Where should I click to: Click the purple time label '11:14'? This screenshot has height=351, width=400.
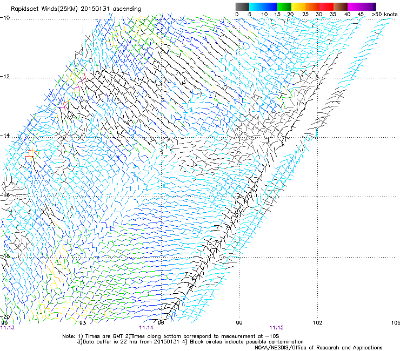[146, 328]
